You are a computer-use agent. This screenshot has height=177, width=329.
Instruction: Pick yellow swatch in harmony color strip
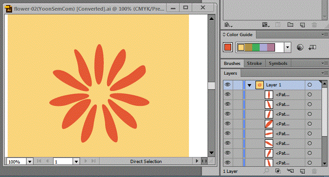241,47
